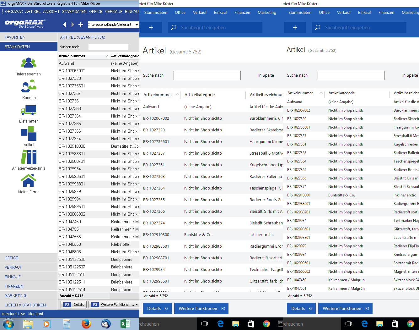Screen dimensions: 419x330
Task: Click Suchbegriff eingeben field in the right window
Action: 359,27
